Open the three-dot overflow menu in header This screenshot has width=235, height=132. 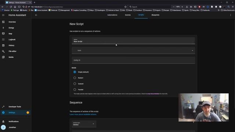pos(231,15)
